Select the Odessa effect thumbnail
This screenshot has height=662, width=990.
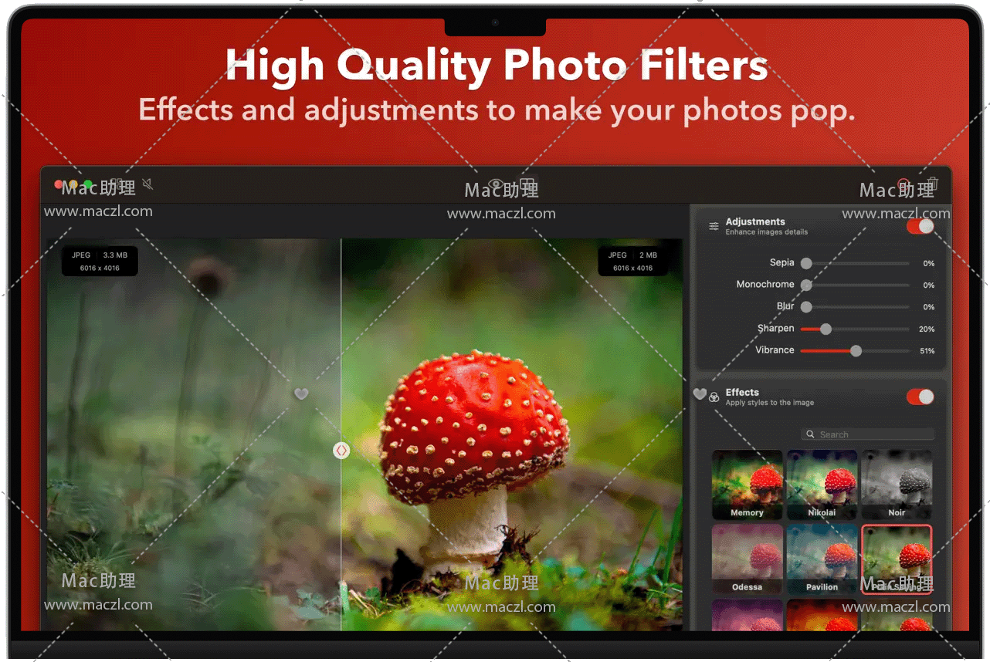747,559
